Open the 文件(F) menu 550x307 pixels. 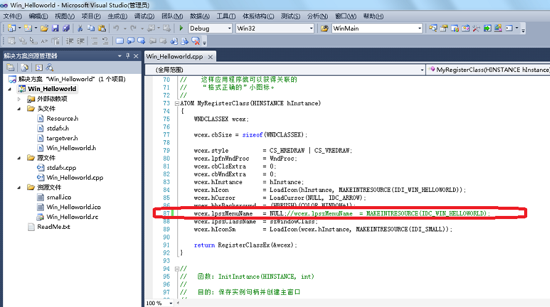click(x=13, y=16)
